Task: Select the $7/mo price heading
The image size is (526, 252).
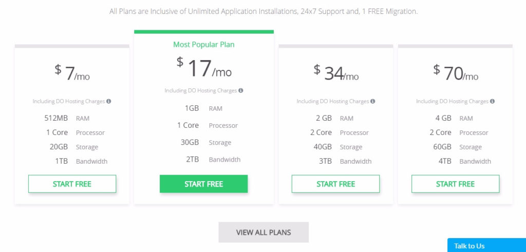Action: point(72,72)
